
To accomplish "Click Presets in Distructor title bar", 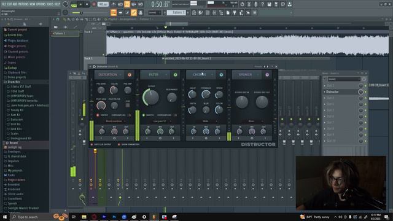I will pos(258,67).
